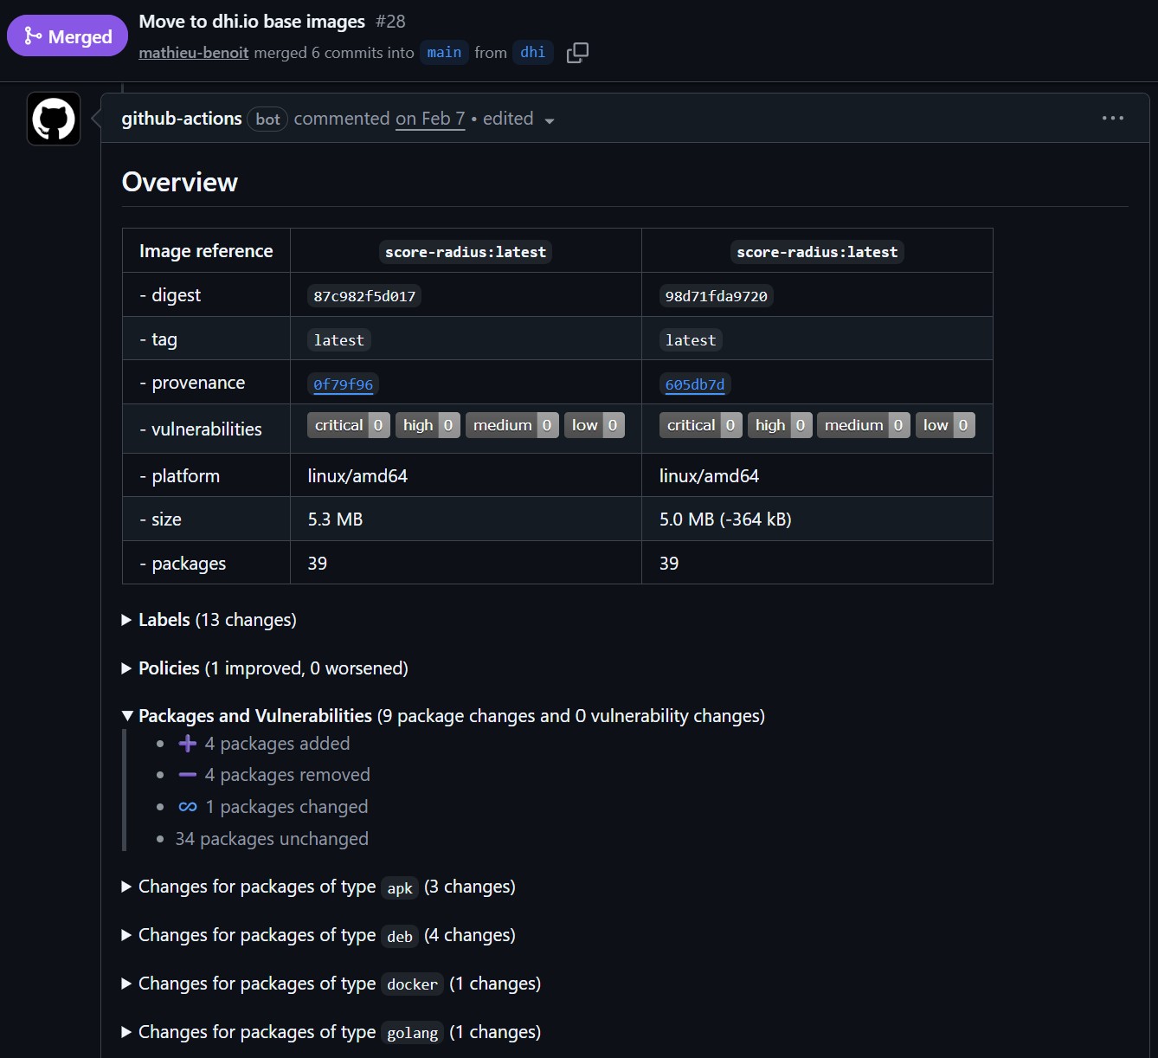The width and height of the screenshot is (1158, 1058).
Task: Click the 'on Feb 7' timestamp link
Action: click(430, 119)
